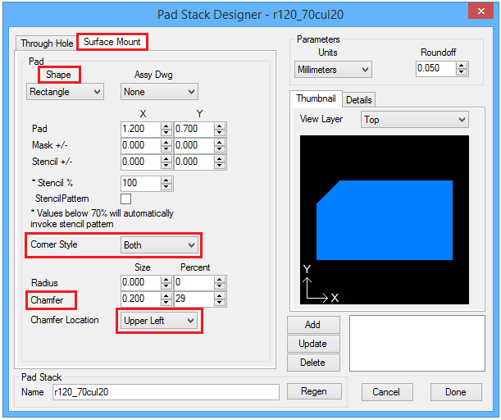Click the Pad Stack Name field
This screenshot has height=420, width=501.
tap(164, 392)
